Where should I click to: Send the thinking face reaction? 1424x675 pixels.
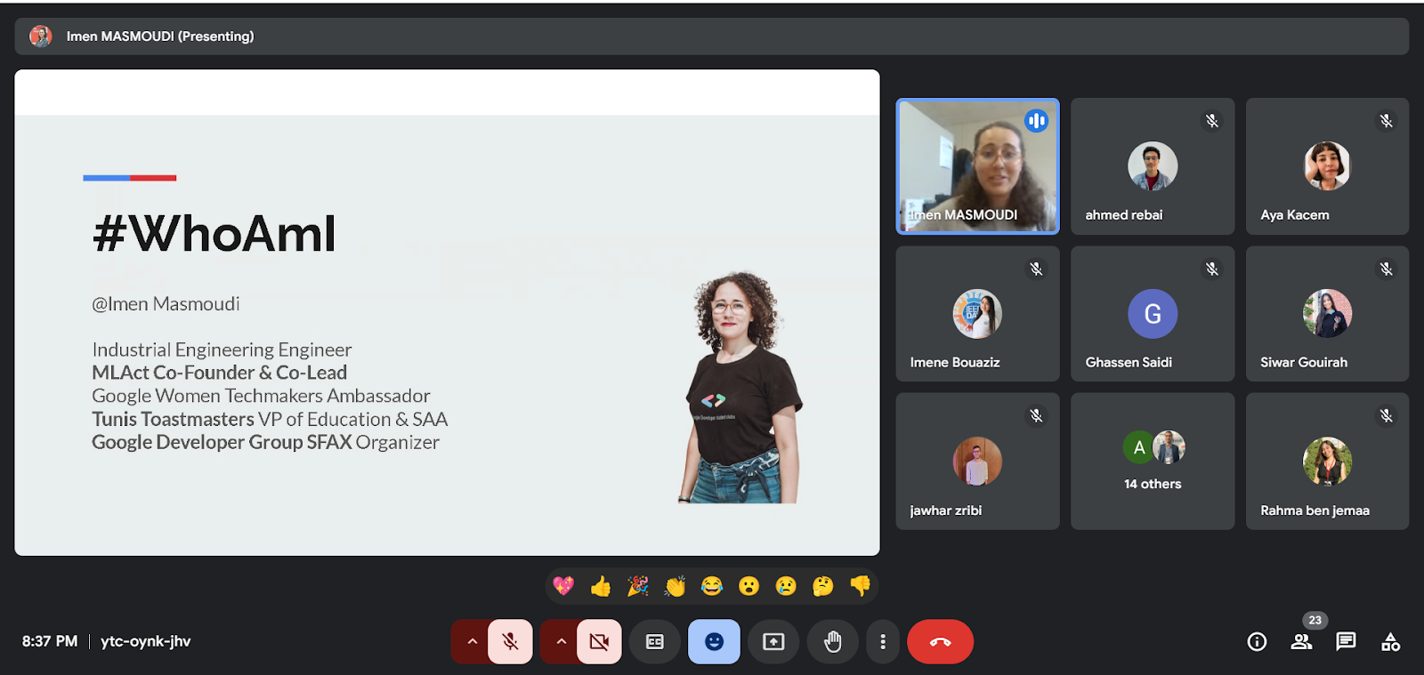[x=823, y=586]
